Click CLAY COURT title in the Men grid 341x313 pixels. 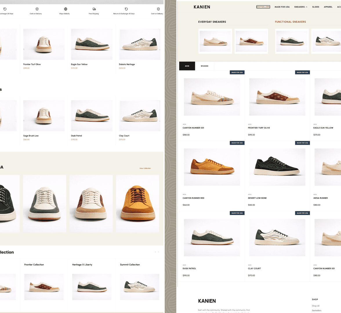pos(254,268)
